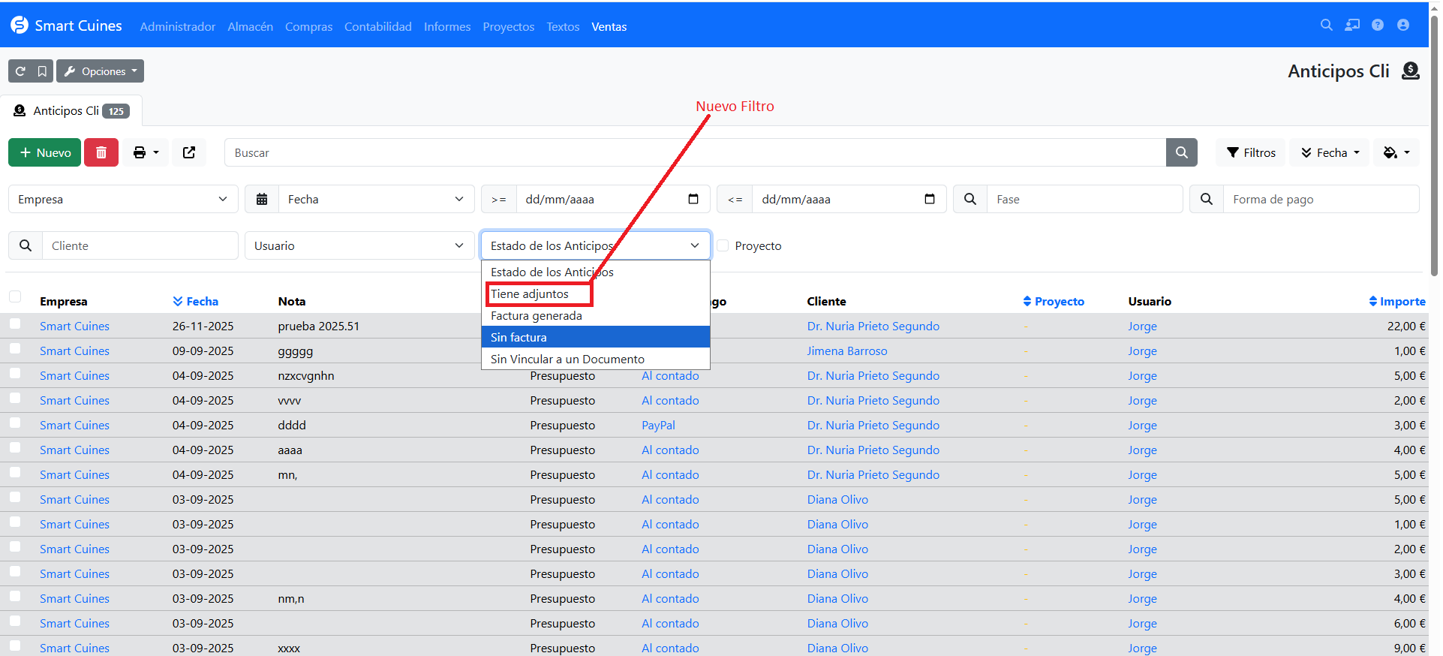This screenshot has width=1443, height=656.
Task: Click the green Nuevo button
Action: point(45,152)
